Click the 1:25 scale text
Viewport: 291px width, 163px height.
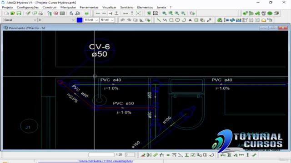(x=119, y=155)
